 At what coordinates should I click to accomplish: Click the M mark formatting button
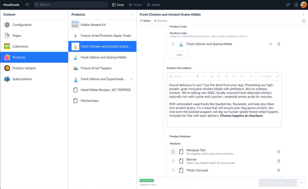click(211, 76)
